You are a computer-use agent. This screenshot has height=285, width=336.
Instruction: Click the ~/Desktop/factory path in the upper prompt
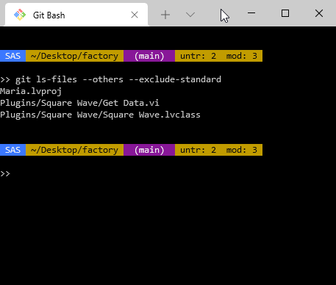tap(74, 56)
